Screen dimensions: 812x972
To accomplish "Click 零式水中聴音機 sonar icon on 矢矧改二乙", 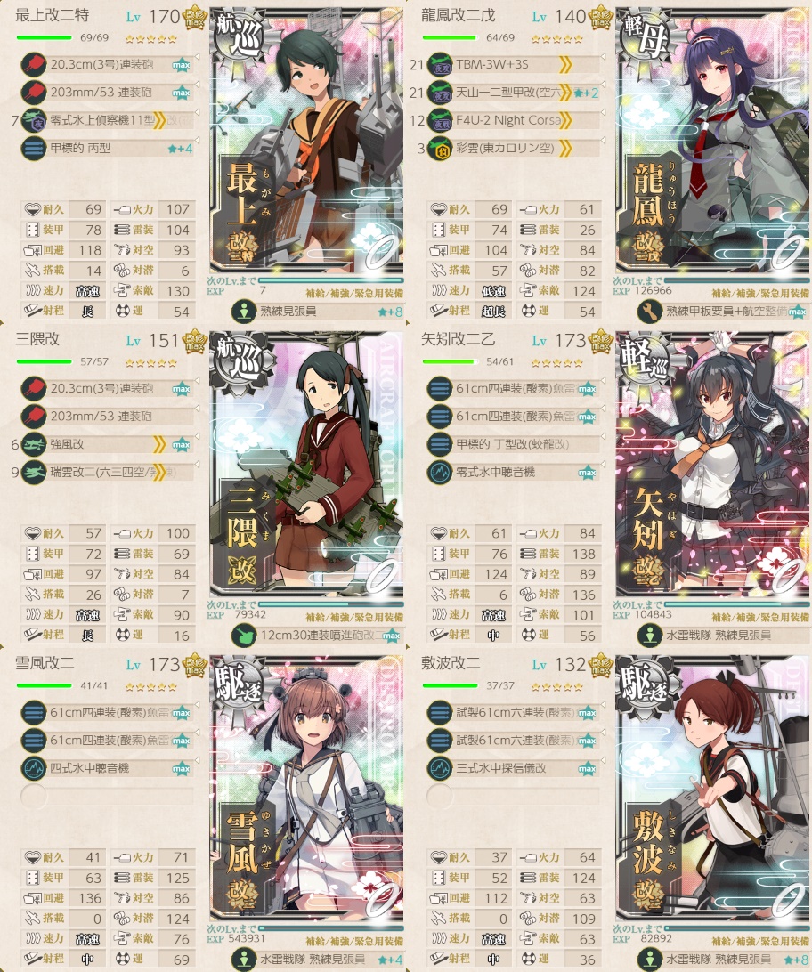I will point(440,473).
